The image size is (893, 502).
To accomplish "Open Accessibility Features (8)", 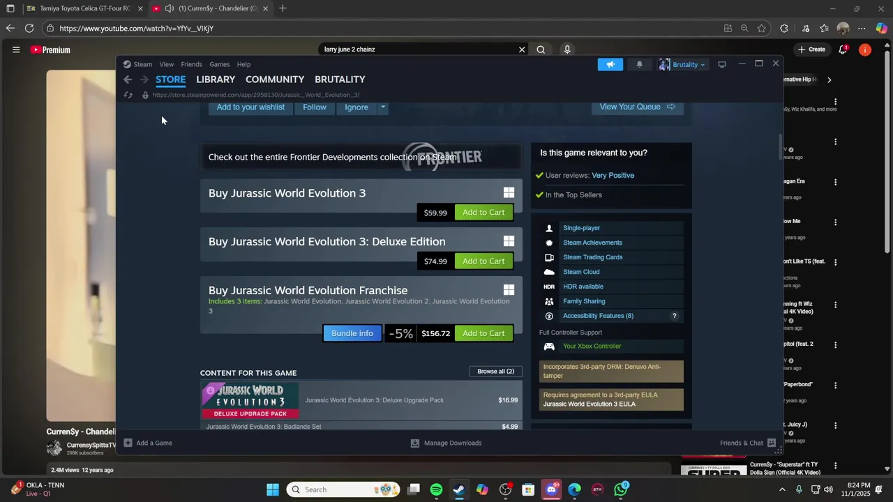I will pyautogui.click(x=598, y=316).
